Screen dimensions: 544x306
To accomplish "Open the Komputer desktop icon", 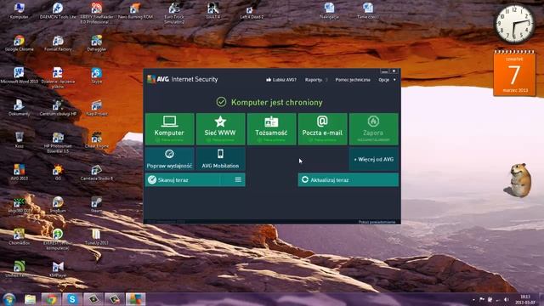I will pos(19,10).
